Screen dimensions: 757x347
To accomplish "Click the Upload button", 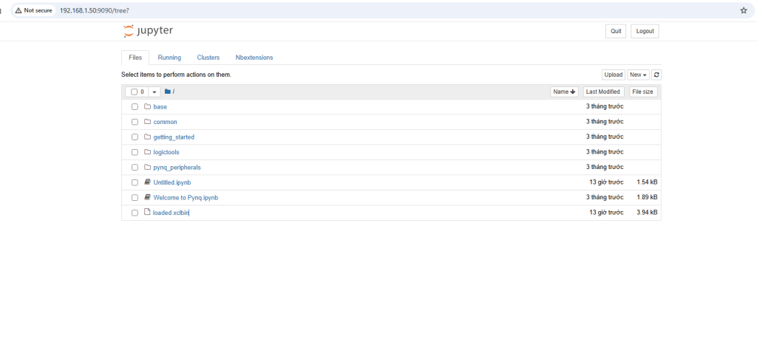I will tap(613, 75).
